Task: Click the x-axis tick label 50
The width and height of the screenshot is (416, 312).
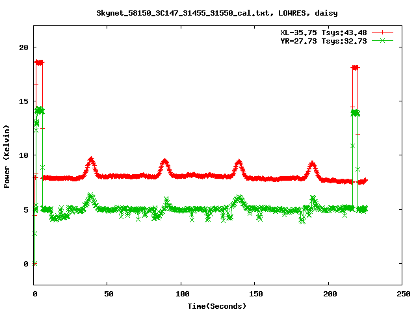Action: click(x=109, y=294)
